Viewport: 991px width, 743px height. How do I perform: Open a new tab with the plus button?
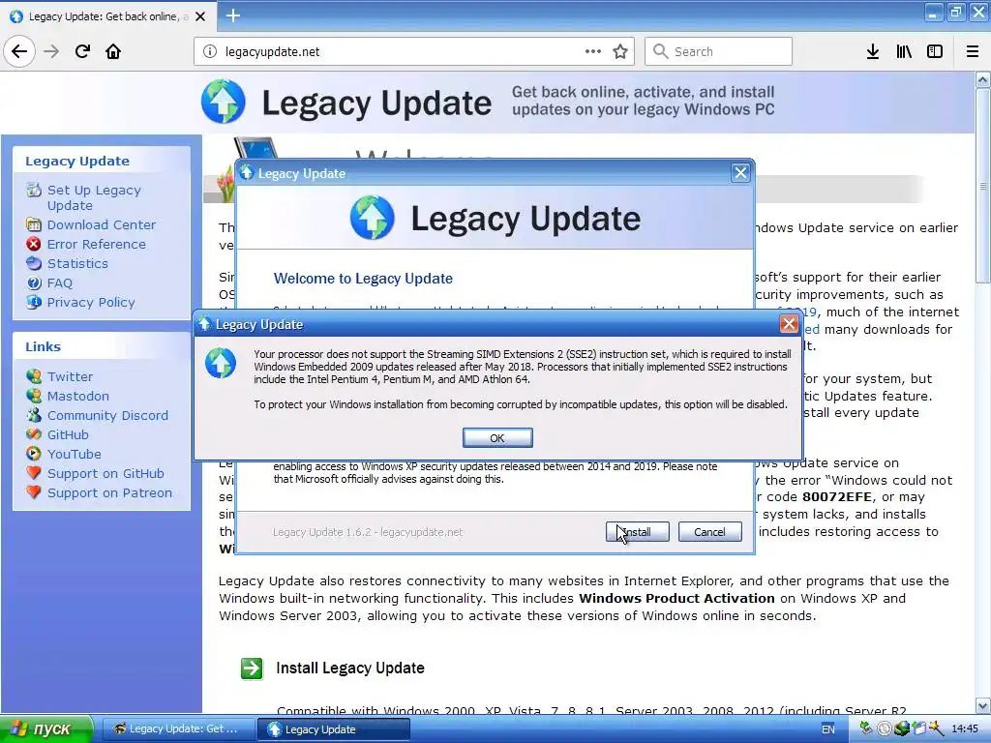pos(233,15)
